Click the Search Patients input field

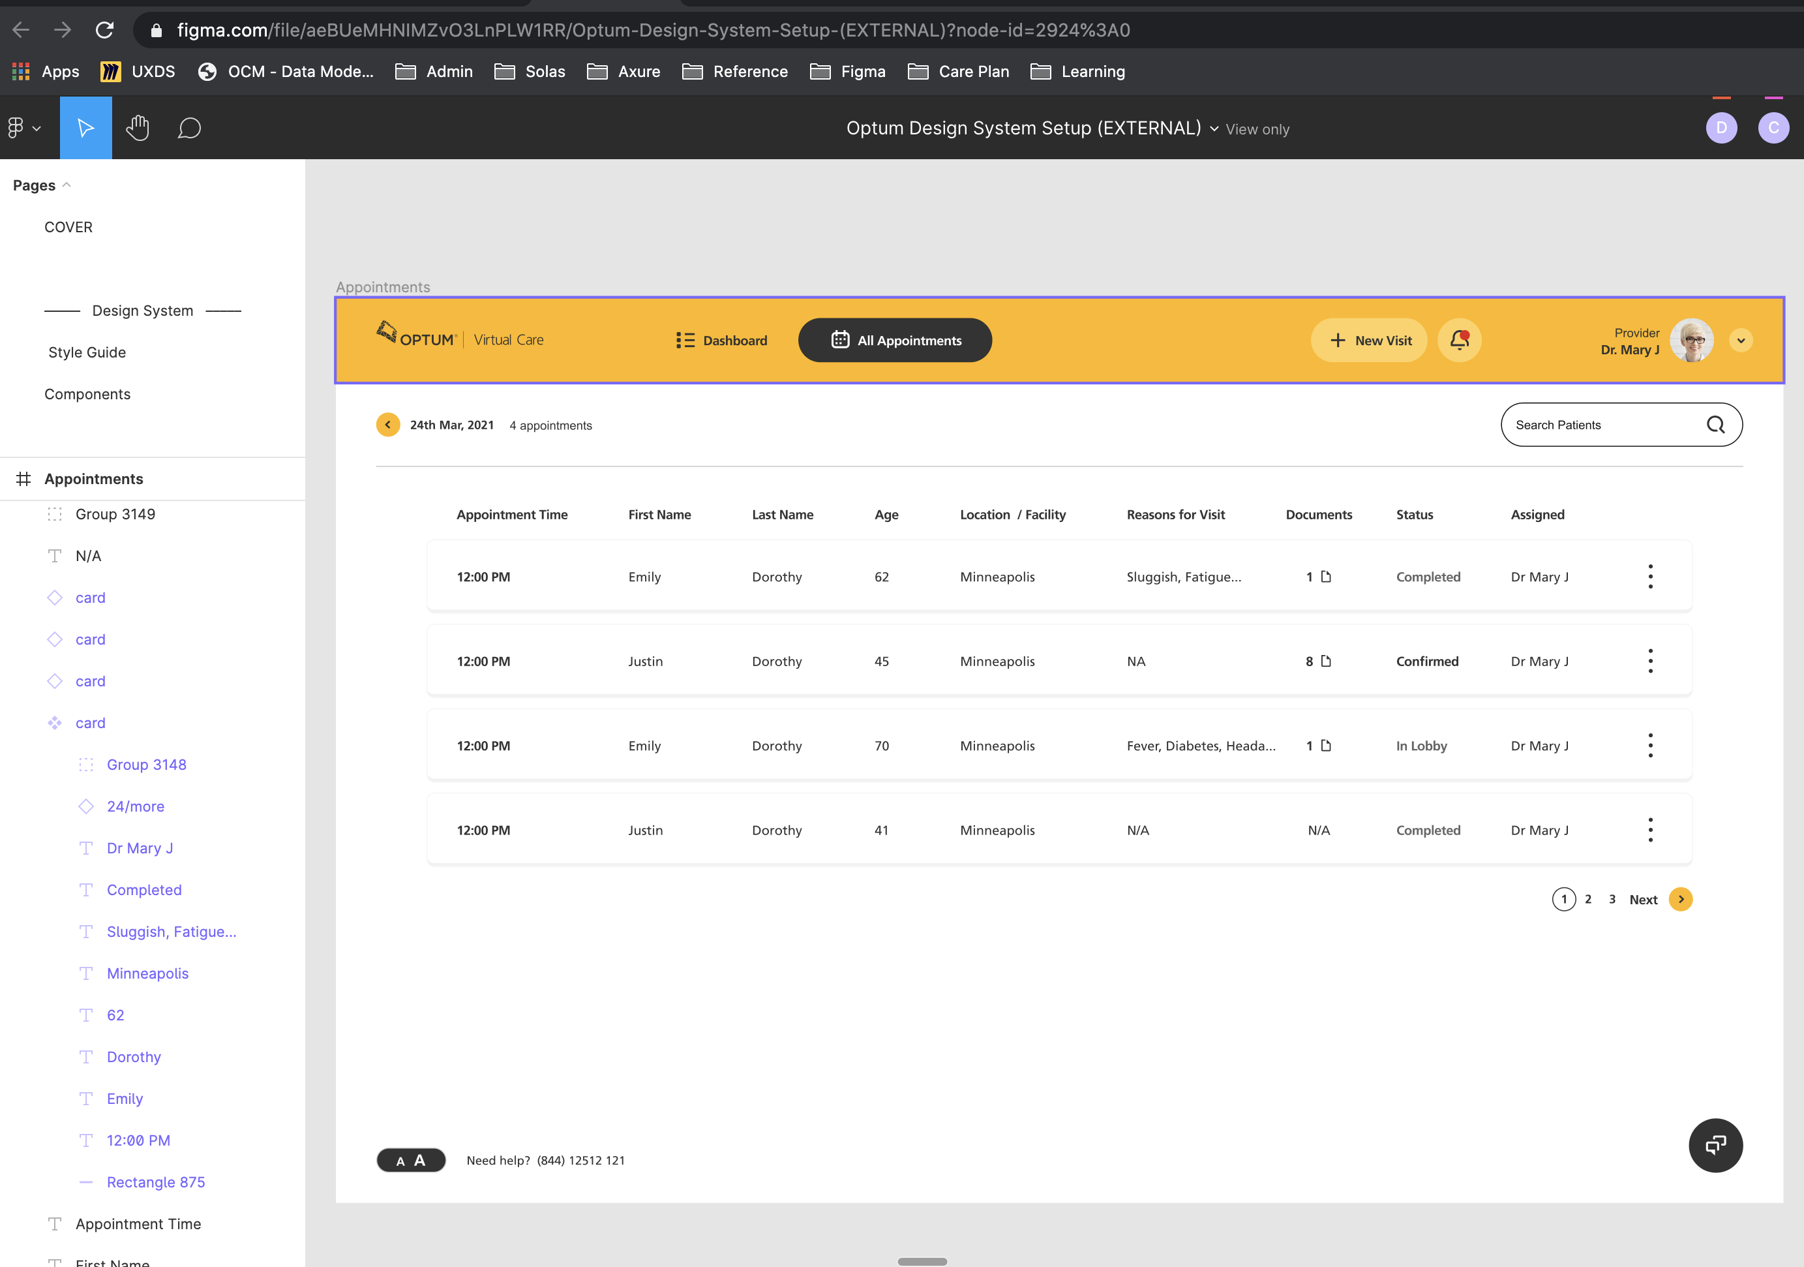1621,425
